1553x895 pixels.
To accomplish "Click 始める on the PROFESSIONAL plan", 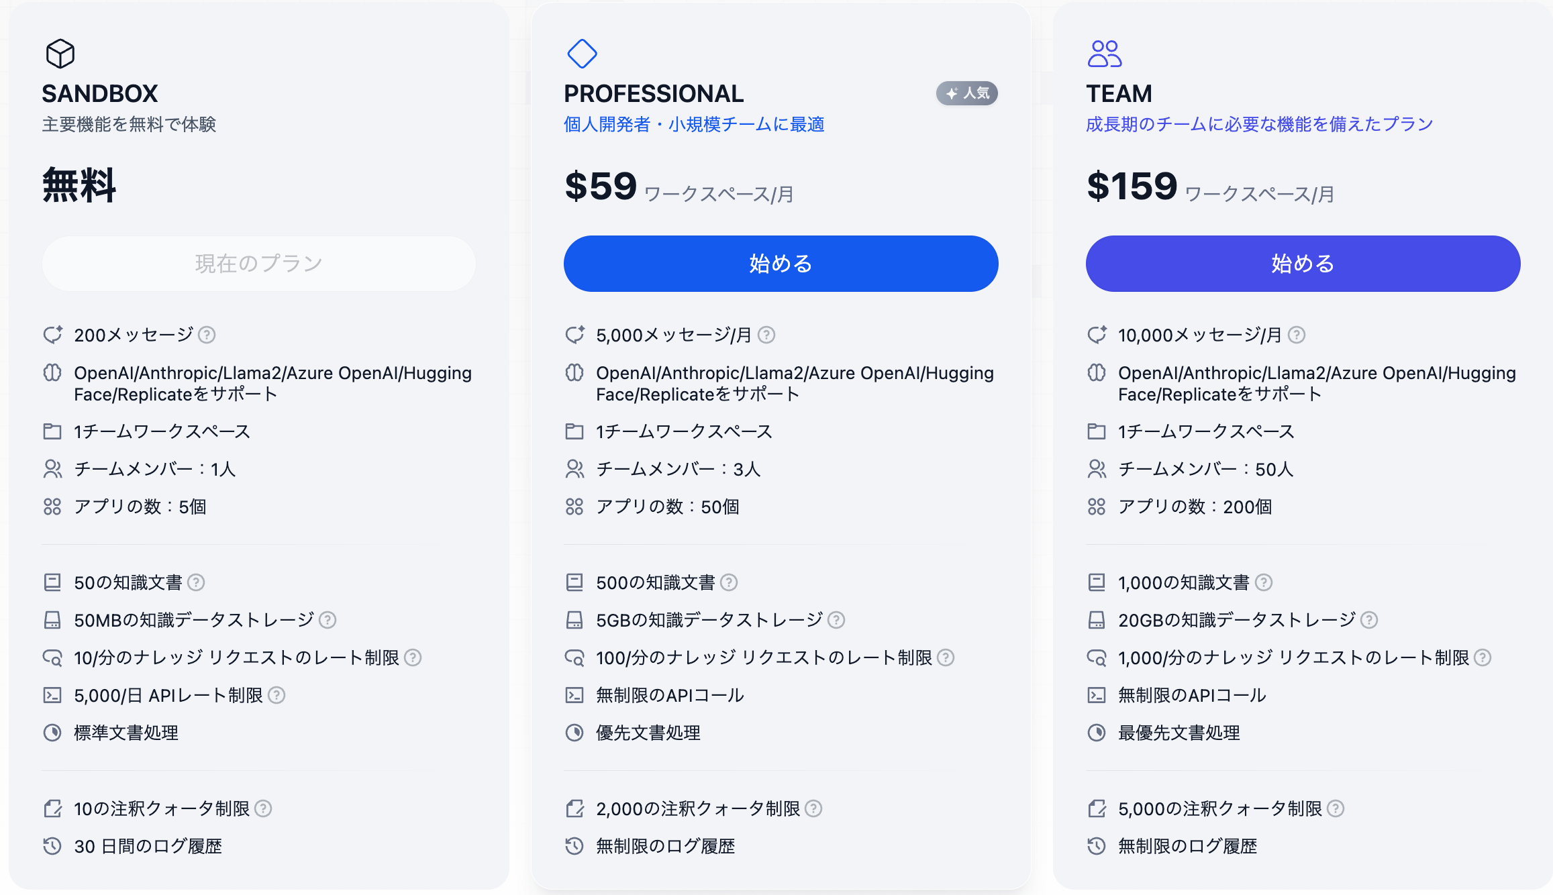I will 780,264.
